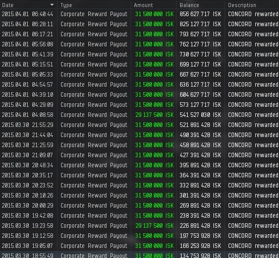Screen dimensions: 279x258
Task: Select the row with balance 134 753 928 ISK
Action: coord(139,255)
